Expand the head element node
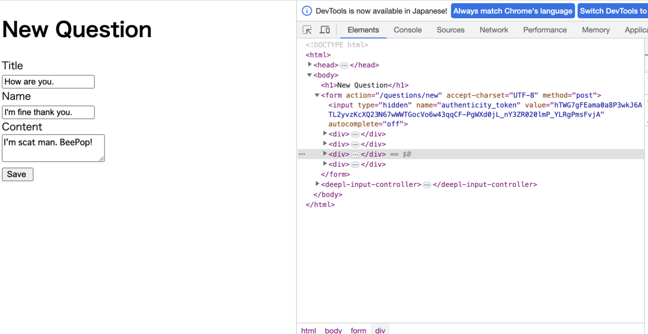 coord(309,64)
